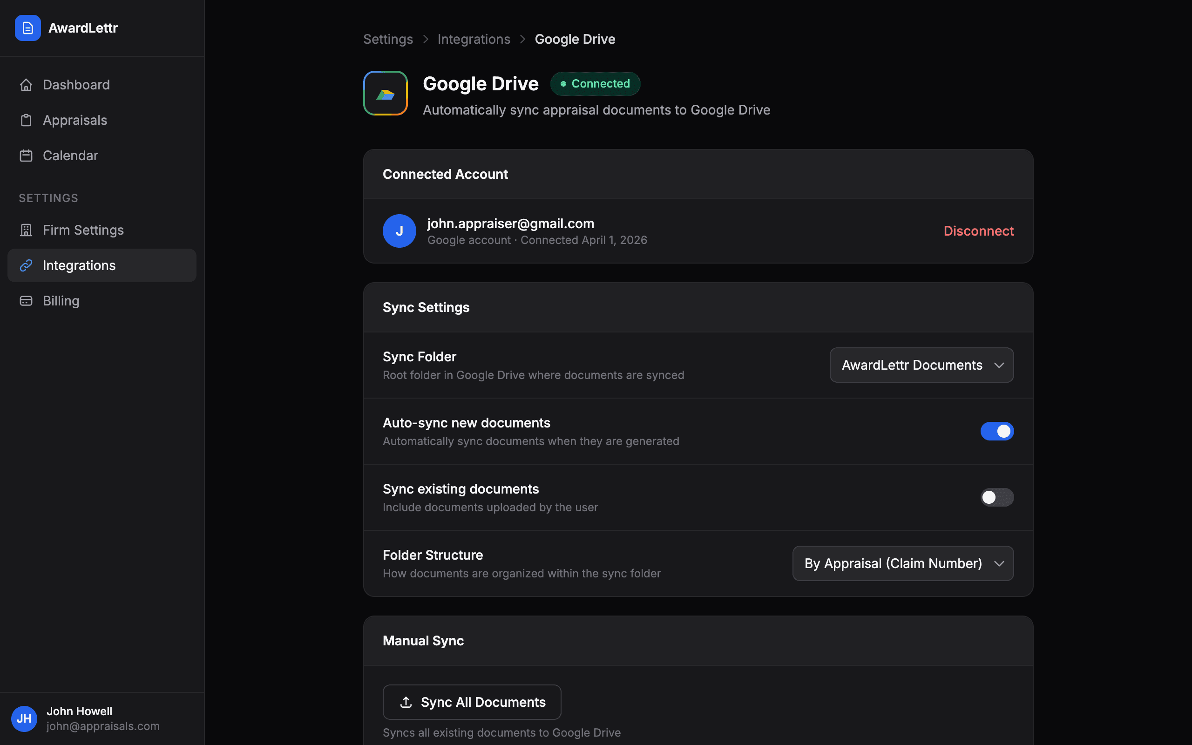
Task: Click the J account avatar
Action: pyautogui.click(x=400, y=230)
